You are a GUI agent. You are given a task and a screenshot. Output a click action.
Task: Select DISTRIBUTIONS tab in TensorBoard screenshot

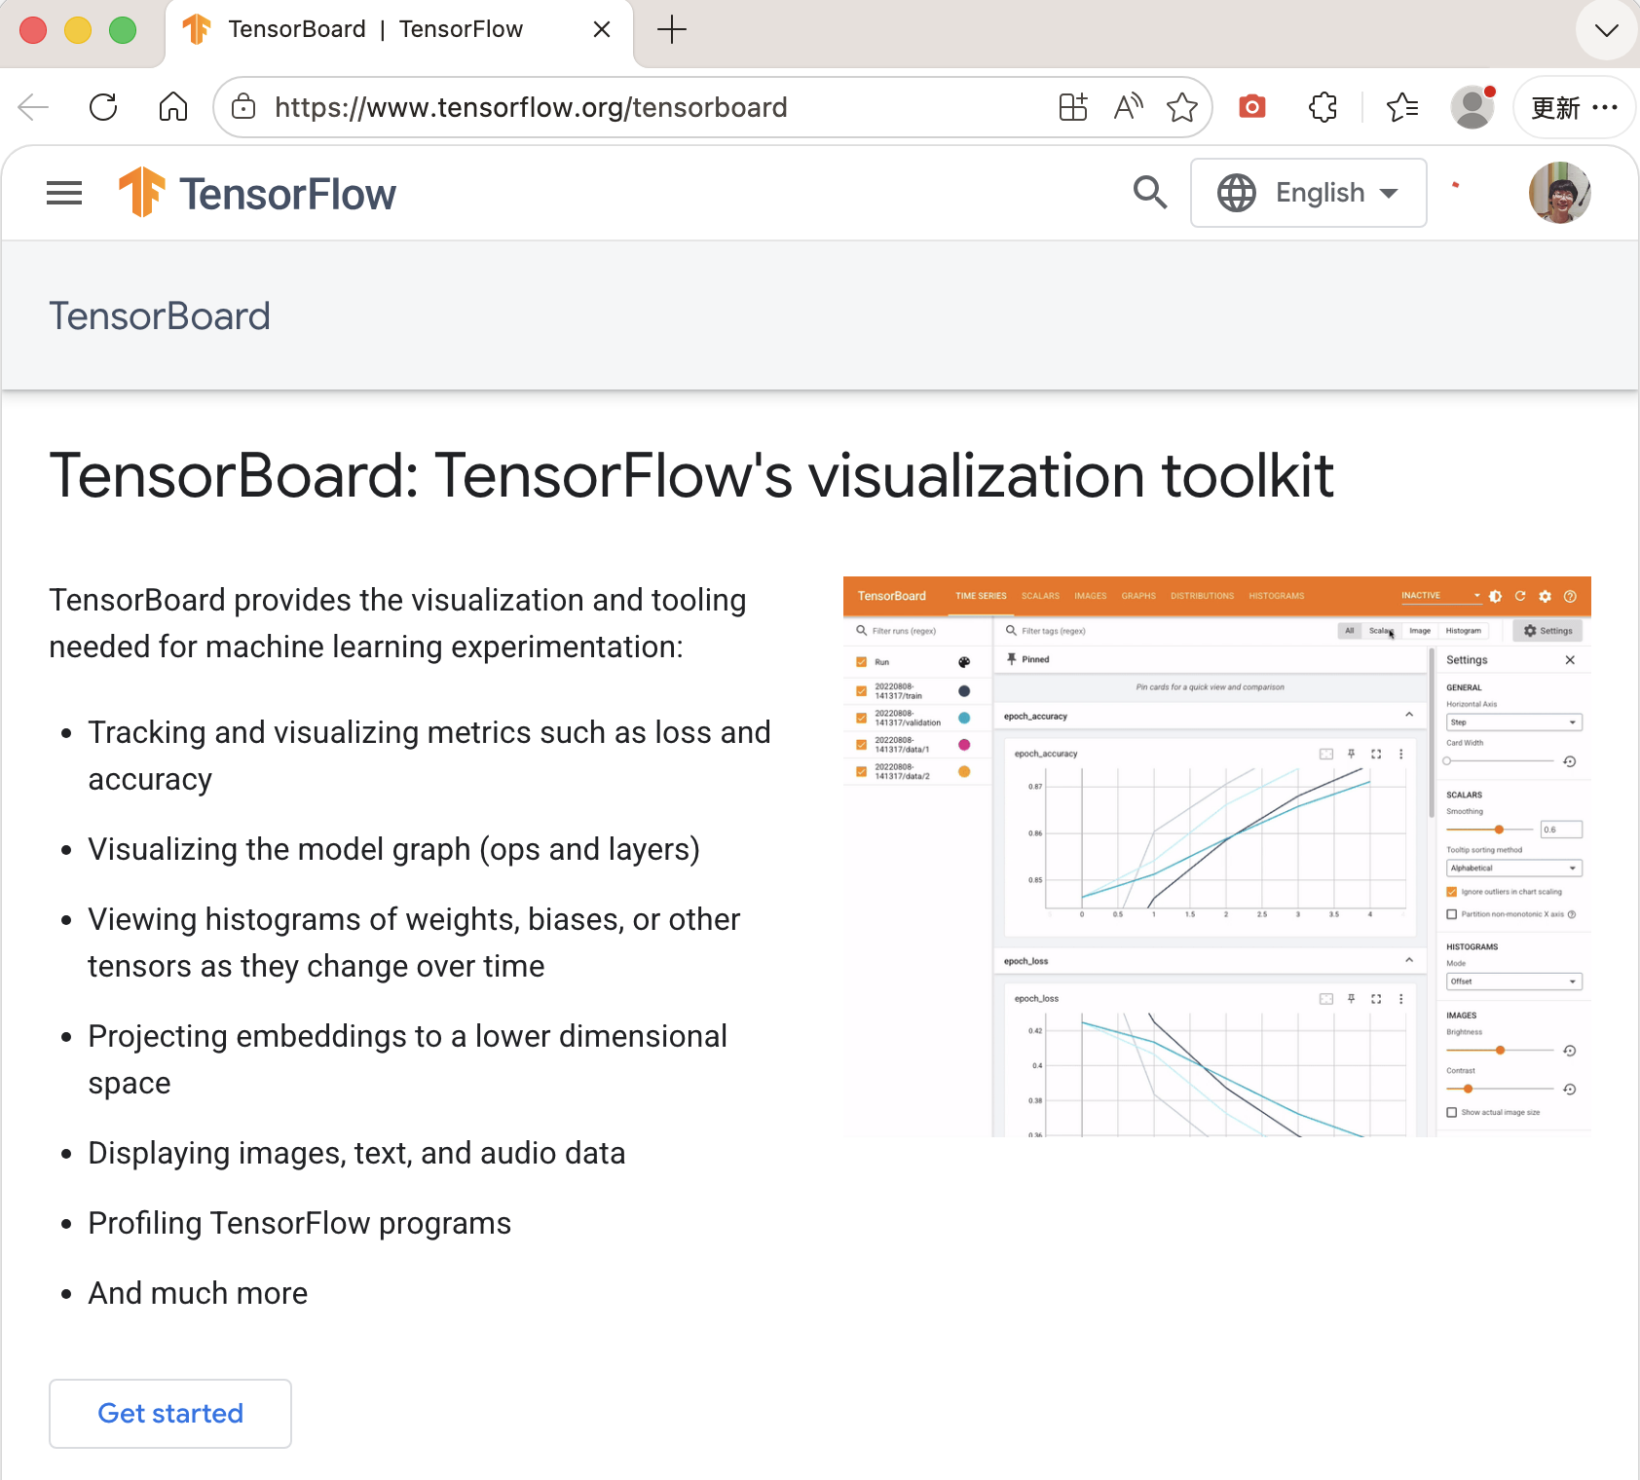[1202, 596]
